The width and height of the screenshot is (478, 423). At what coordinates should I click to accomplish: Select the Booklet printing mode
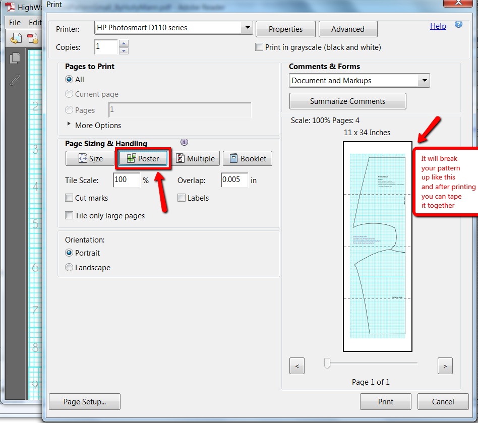click(x=247, y=158)
